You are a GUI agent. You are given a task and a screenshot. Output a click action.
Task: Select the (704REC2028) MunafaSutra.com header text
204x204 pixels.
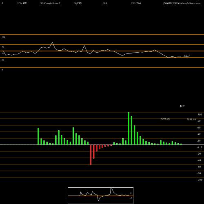[182, 3]
